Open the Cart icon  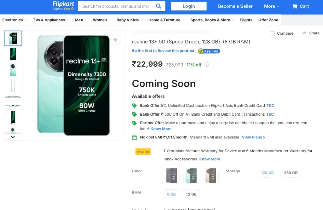tap(295, 6)
